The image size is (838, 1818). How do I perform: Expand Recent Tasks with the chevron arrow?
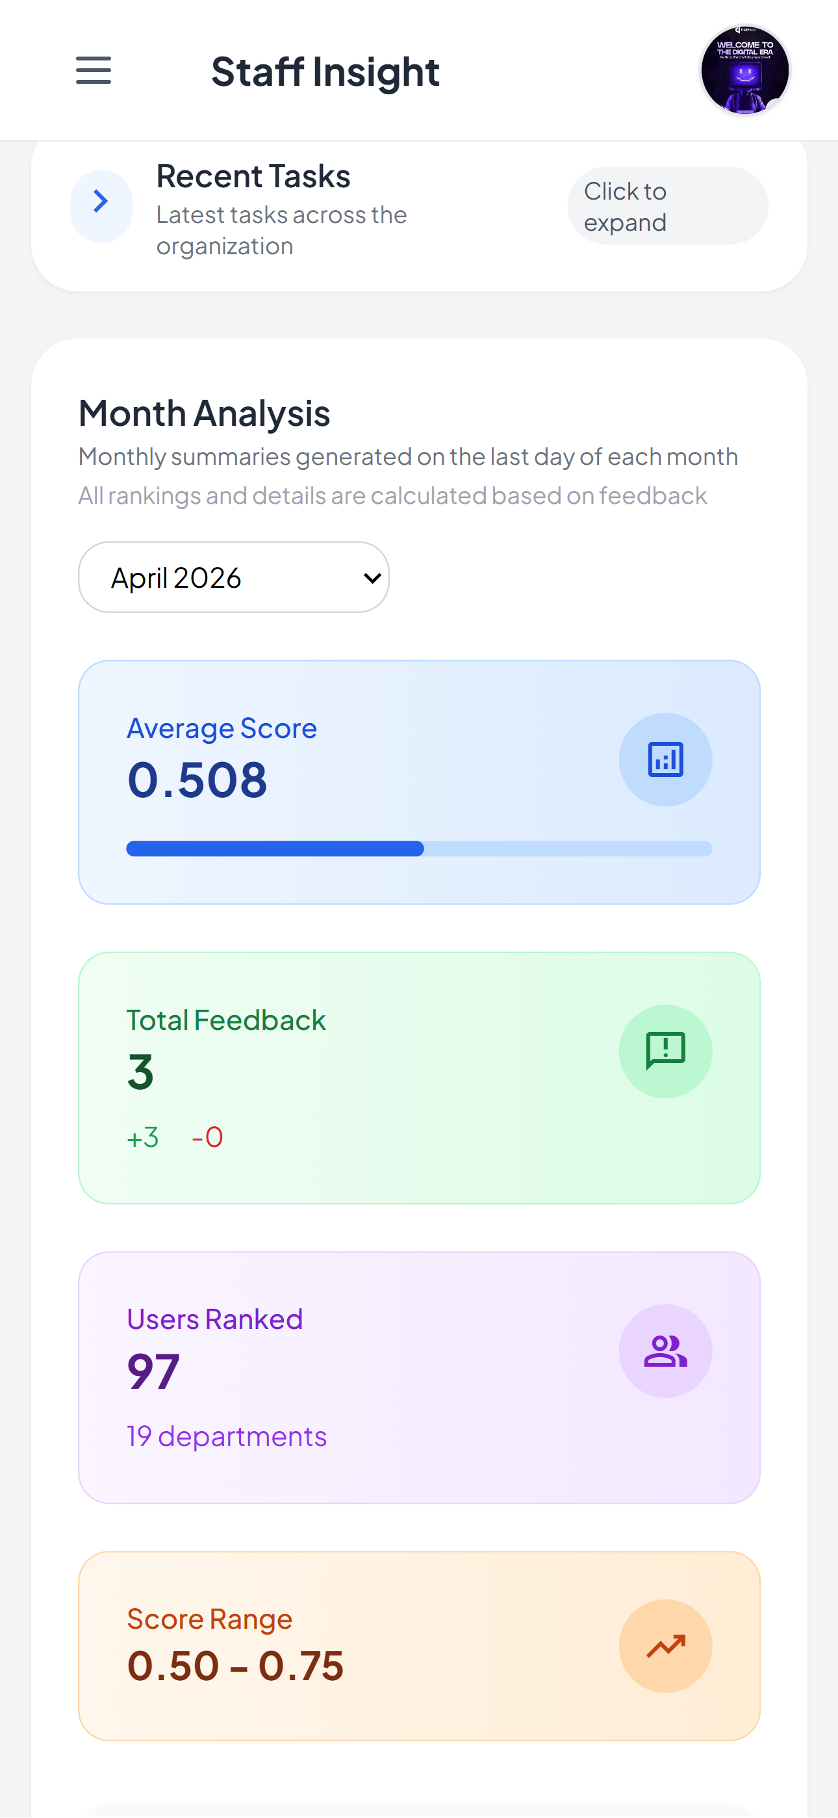(x=101, y=206)
